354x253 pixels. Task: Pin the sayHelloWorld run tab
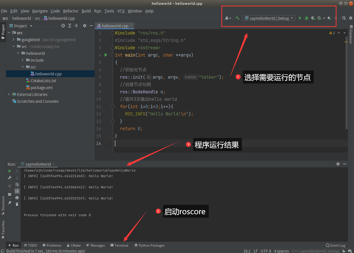tap(10, 202)
